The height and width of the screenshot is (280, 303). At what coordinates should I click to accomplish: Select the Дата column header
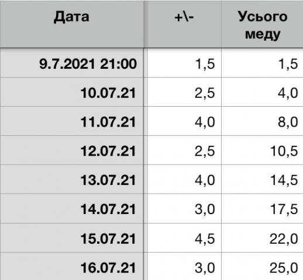point(71,24)
